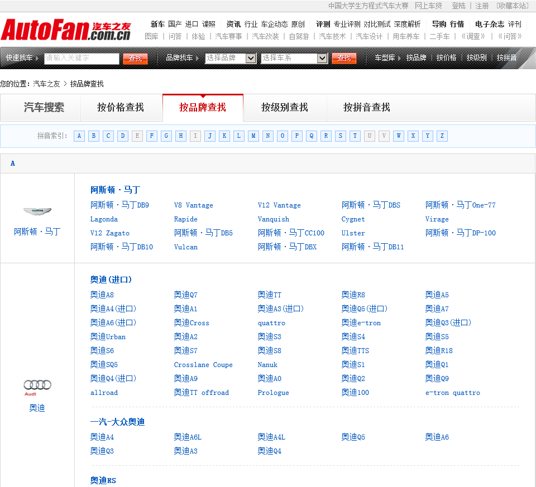Jump to pinyin index letter G
The image size is (536, 487).
coord(166,136)
